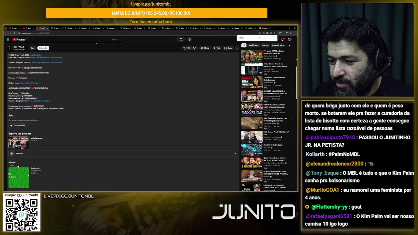Go to next find-in-page match
The image size is (418, 235).
point(270,38)
